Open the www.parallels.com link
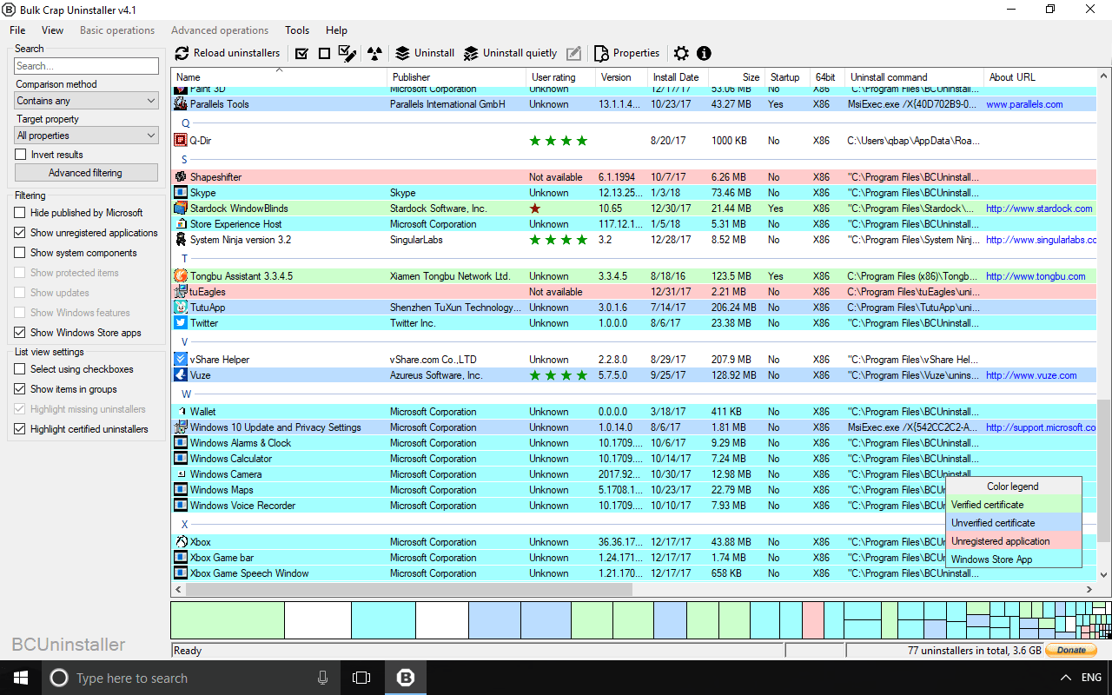This screenshot has height=695, width=1112. coord(1024,104)
